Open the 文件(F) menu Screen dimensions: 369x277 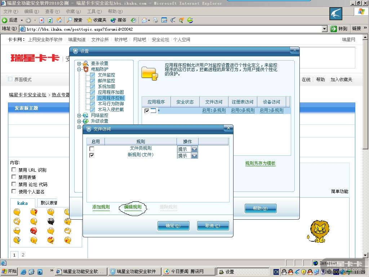[11, 11]
